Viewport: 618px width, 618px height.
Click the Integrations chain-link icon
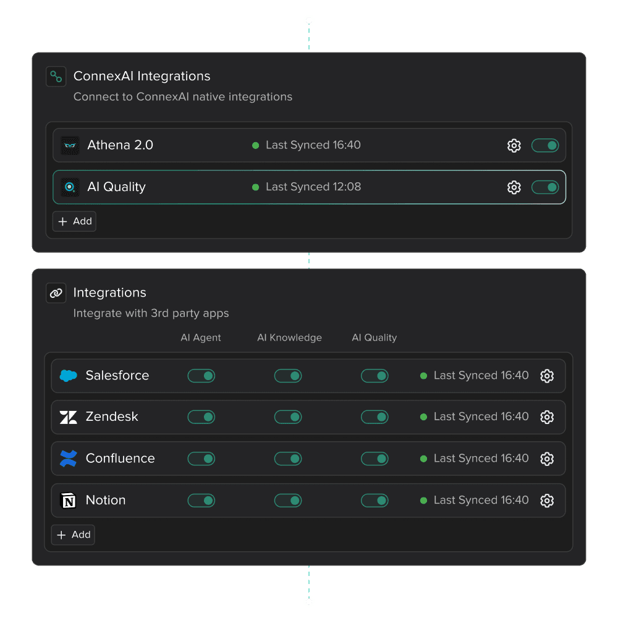coord(56,293)
